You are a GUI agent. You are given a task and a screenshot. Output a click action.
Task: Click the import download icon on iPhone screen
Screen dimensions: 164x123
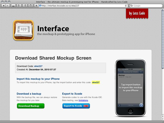[141, 105]
